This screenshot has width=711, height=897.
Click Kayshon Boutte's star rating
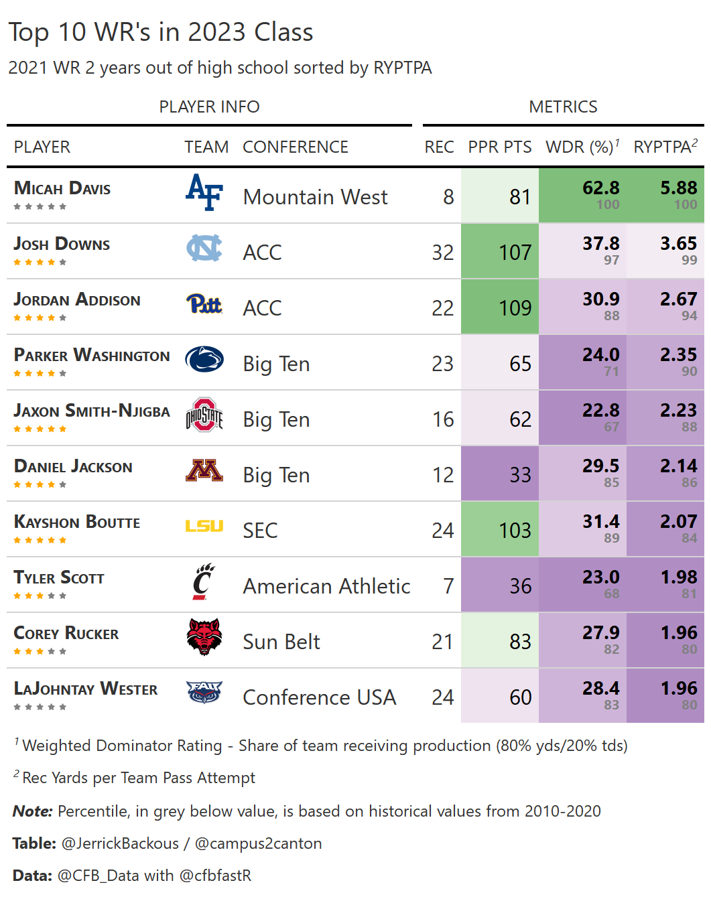pos(40,540)
